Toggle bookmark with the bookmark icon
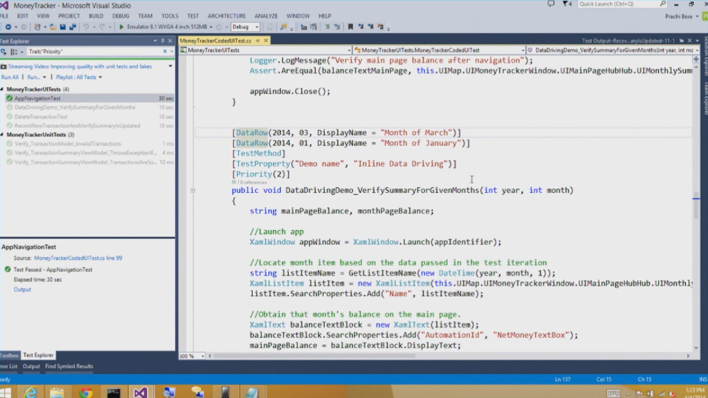Image resolution: width=708 pixels, height=398 pixels. pos(351,27)
